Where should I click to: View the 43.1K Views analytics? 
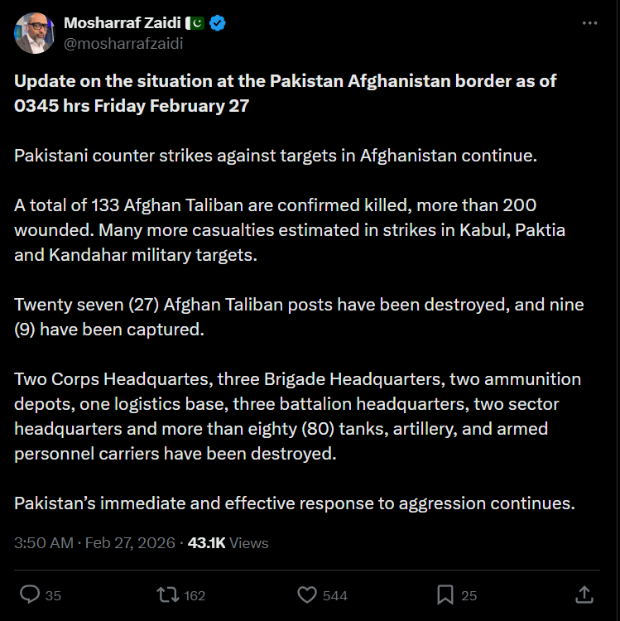(x=228, y=543)
